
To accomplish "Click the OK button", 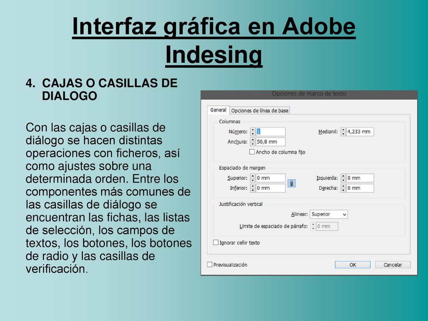I will [x=353, y=265].
